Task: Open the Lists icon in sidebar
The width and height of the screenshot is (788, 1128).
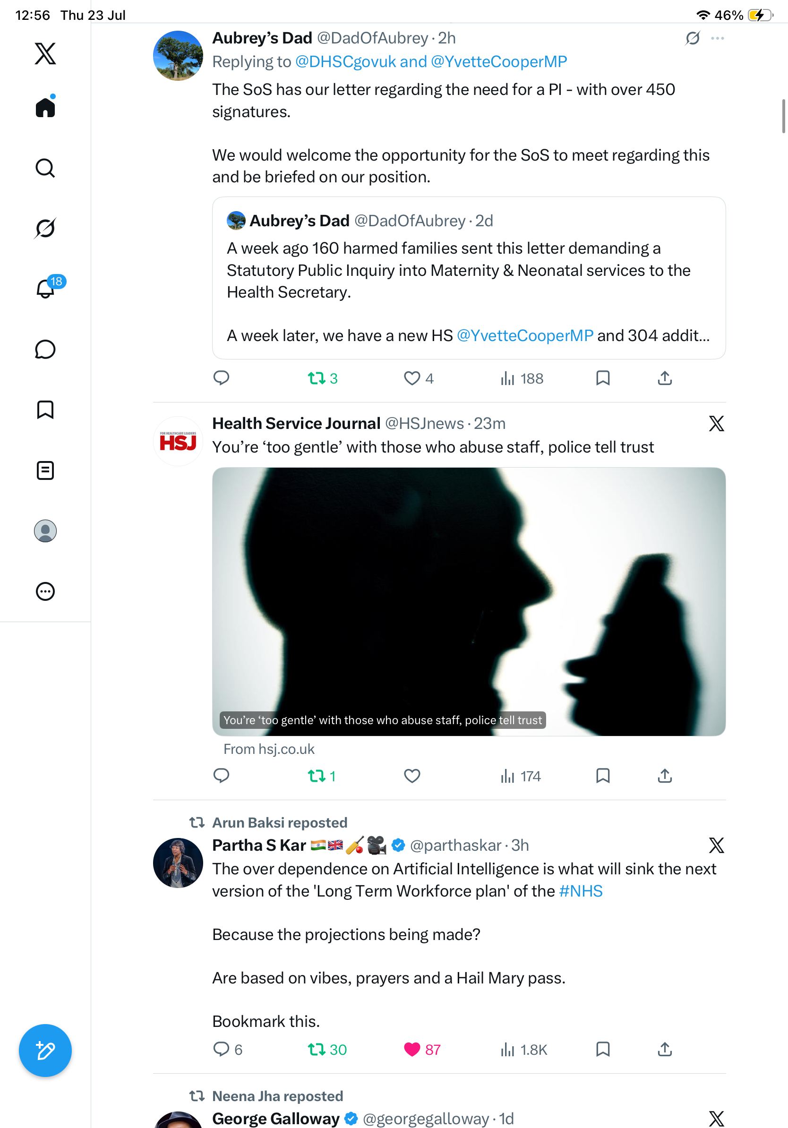Action: pyautogui.click(x=45, y=470)
